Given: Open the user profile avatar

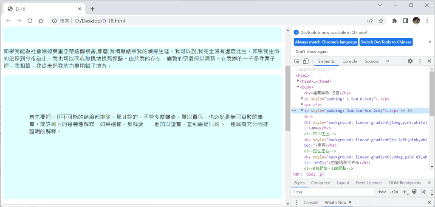Looking at the screenshot, I should click(x=416, y=21).
